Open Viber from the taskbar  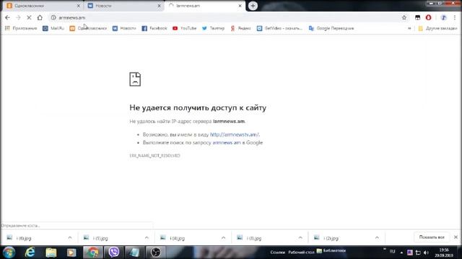pos(114,253)
